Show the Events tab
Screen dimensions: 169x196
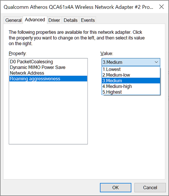coord(88,20)
